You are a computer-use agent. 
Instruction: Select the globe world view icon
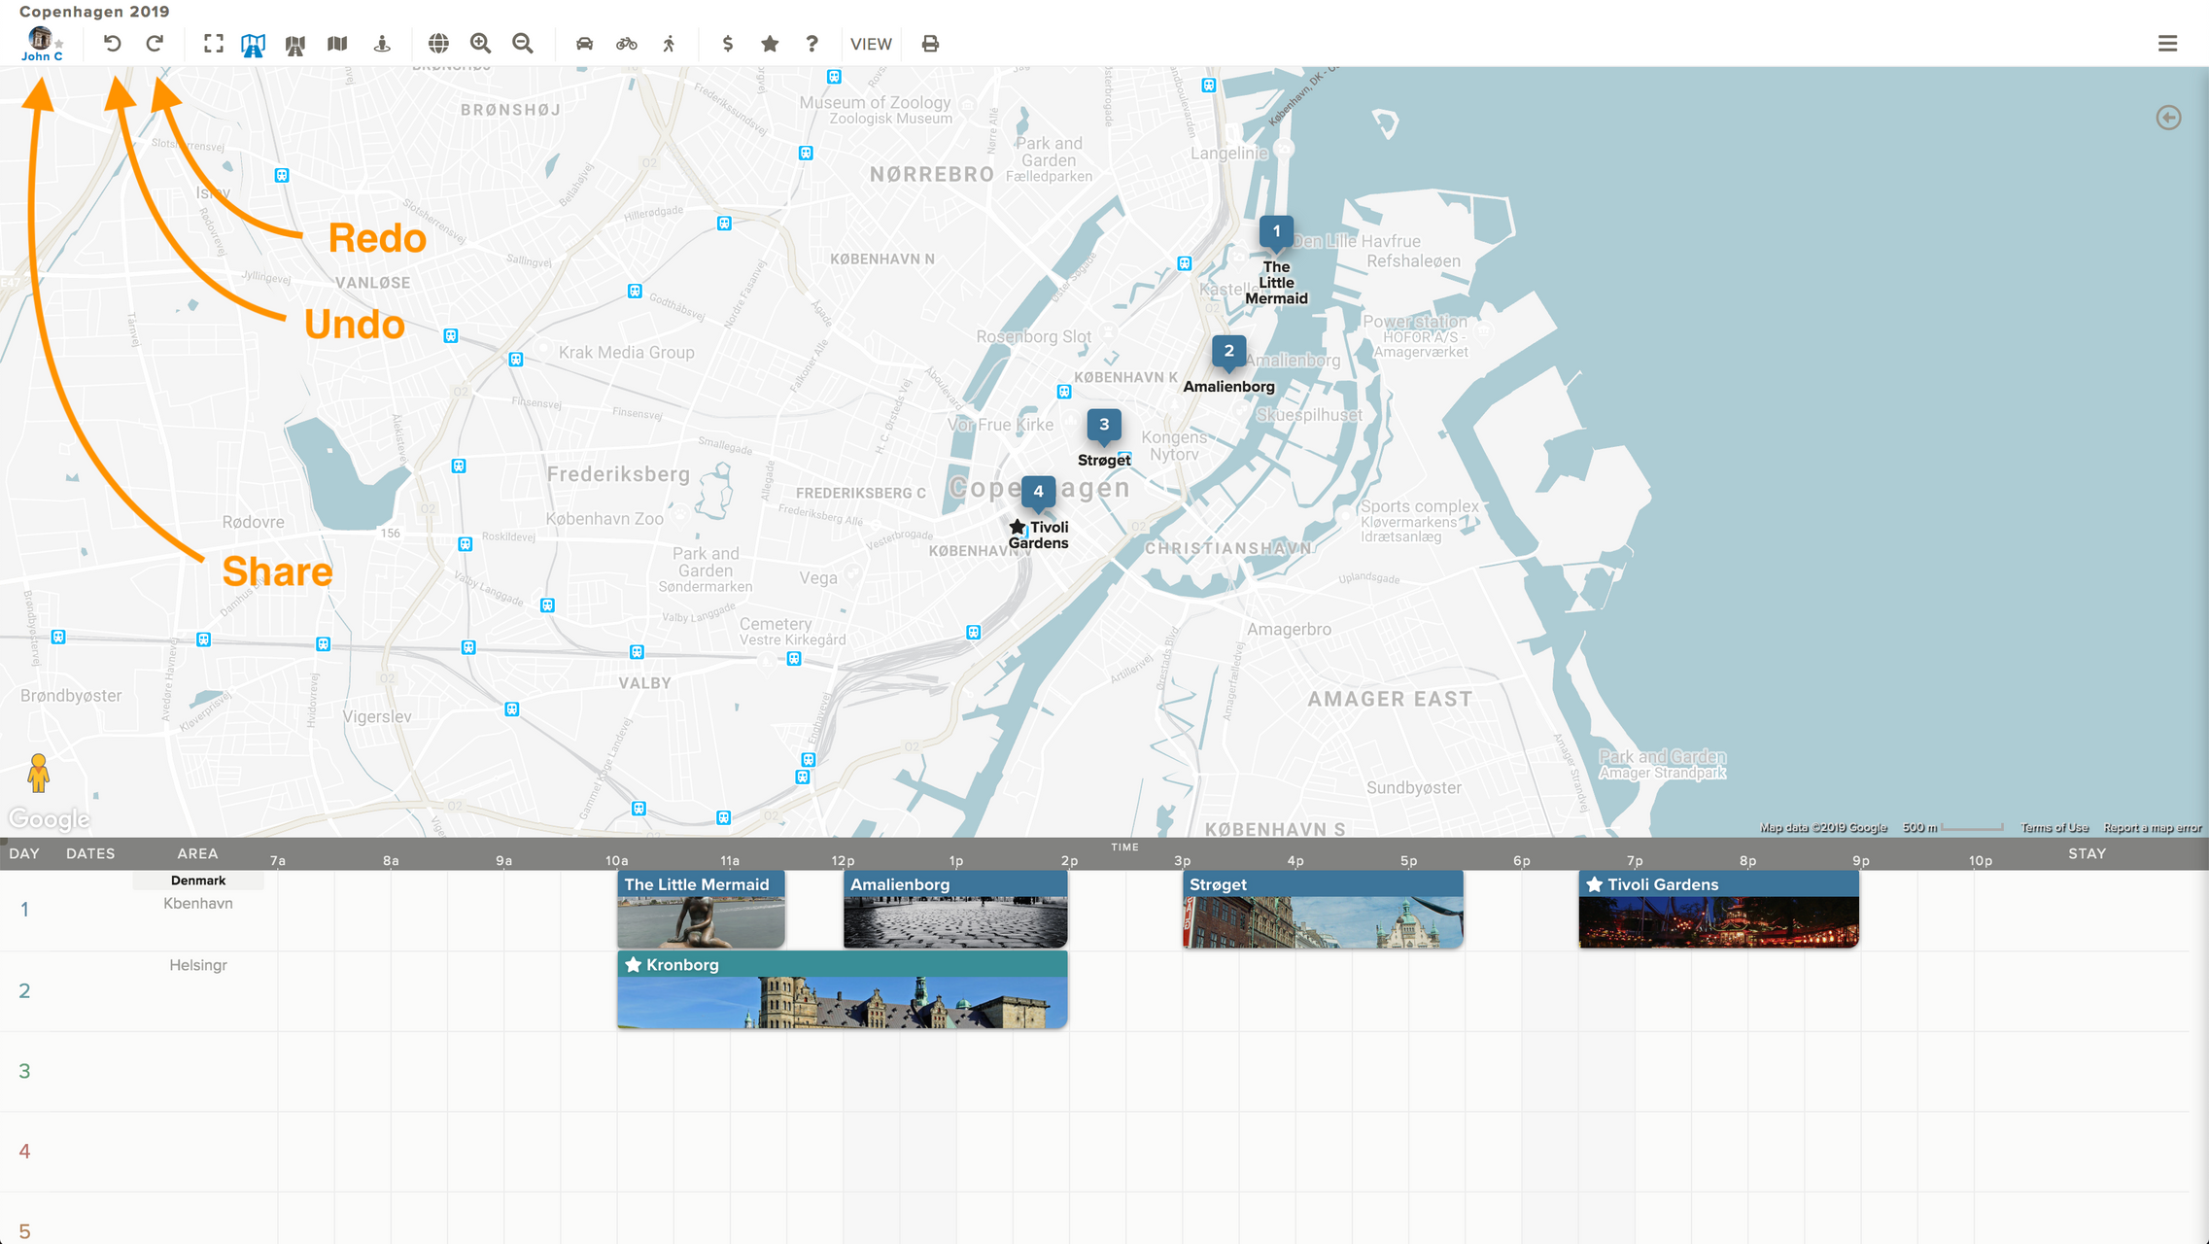[438, 44]
